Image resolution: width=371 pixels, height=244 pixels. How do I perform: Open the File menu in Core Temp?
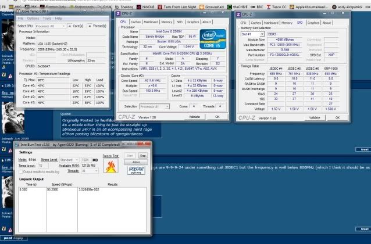click(20, 19)
